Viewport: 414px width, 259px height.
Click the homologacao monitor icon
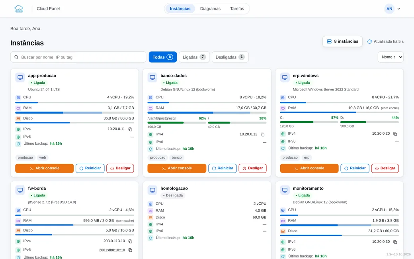152,190
